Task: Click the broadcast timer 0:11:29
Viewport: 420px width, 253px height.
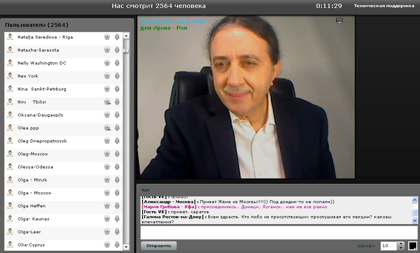Action: click(x=329, y=6)
